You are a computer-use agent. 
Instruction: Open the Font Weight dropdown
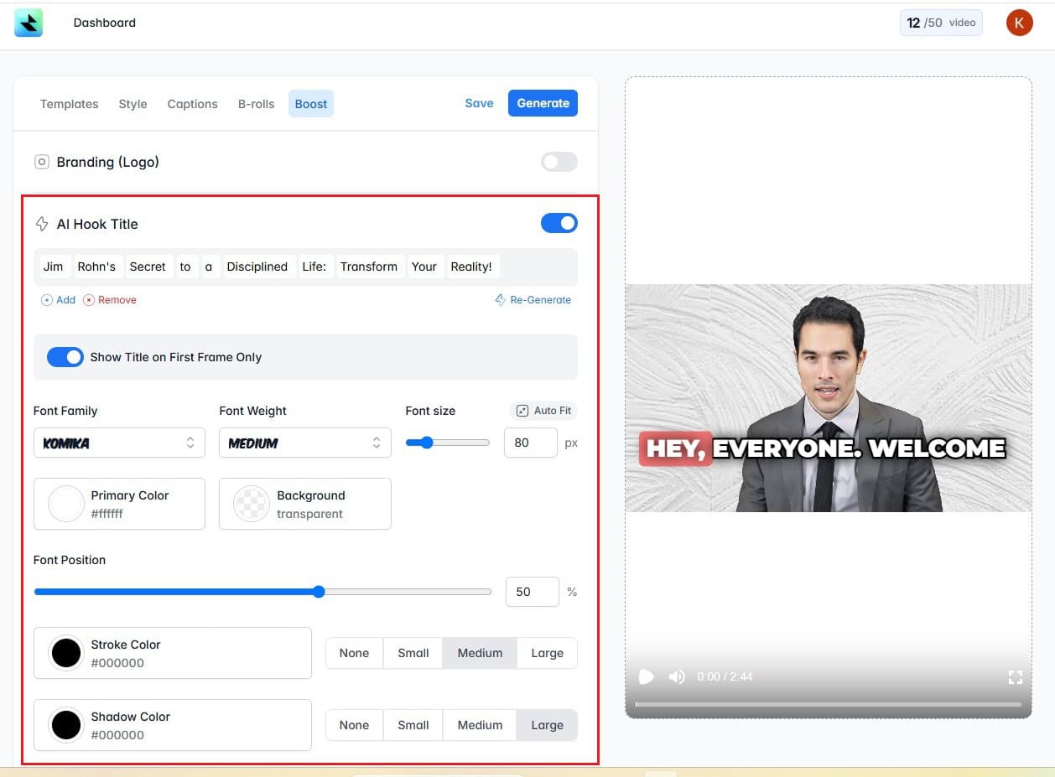point(304,443)
